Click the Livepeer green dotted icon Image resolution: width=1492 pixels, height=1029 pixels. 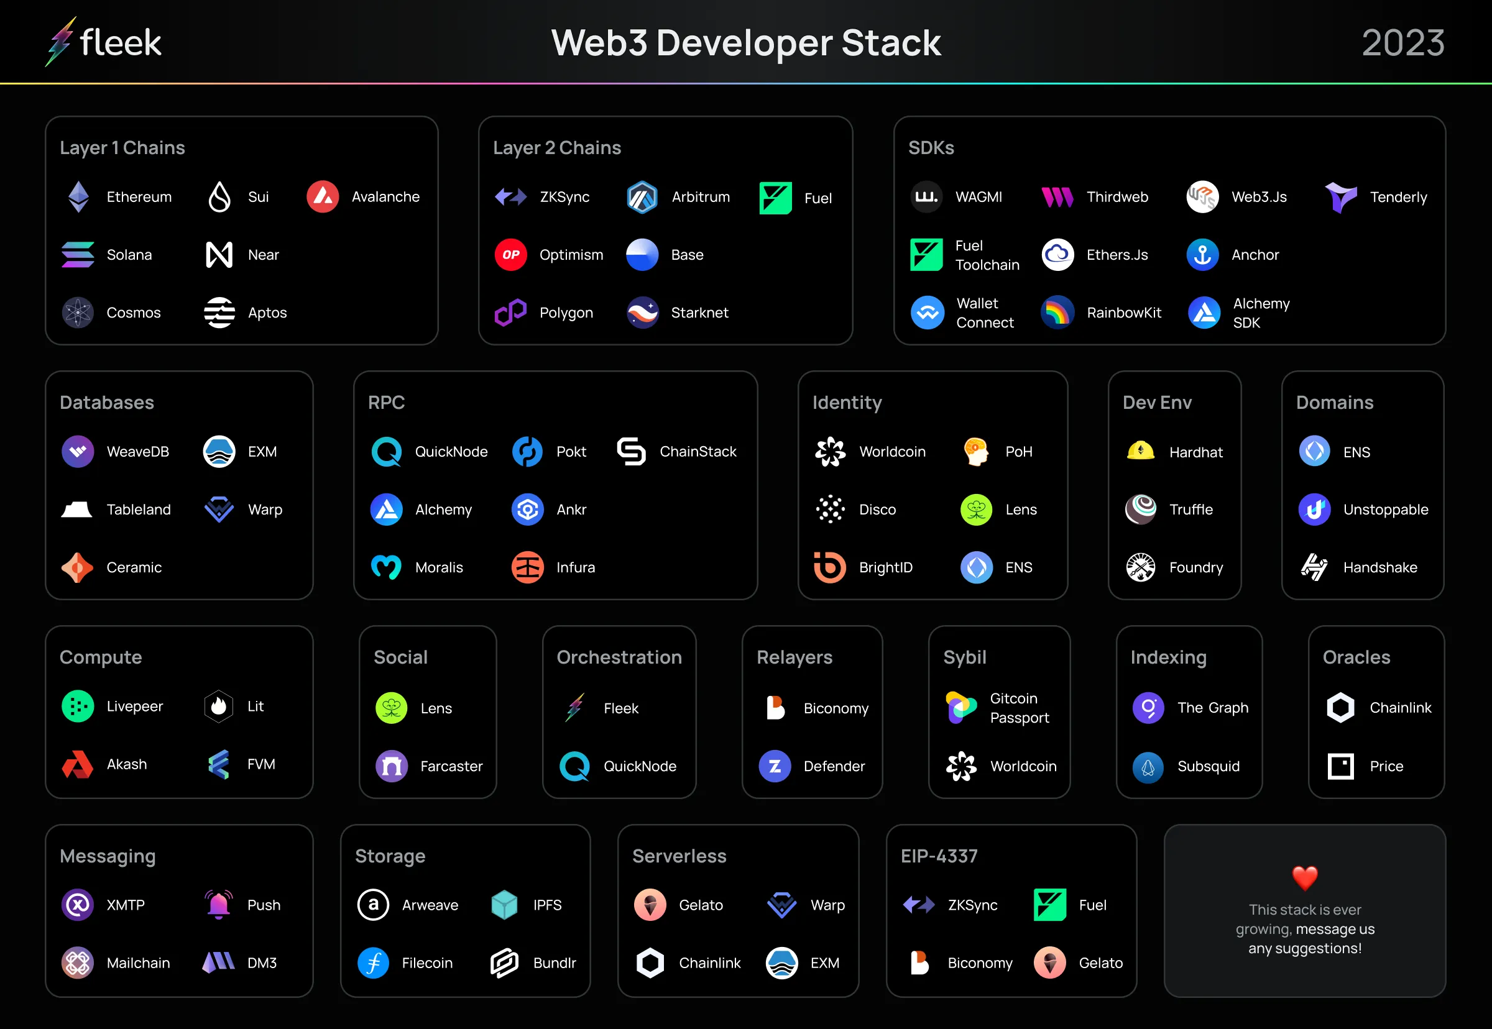pos(78,706)
